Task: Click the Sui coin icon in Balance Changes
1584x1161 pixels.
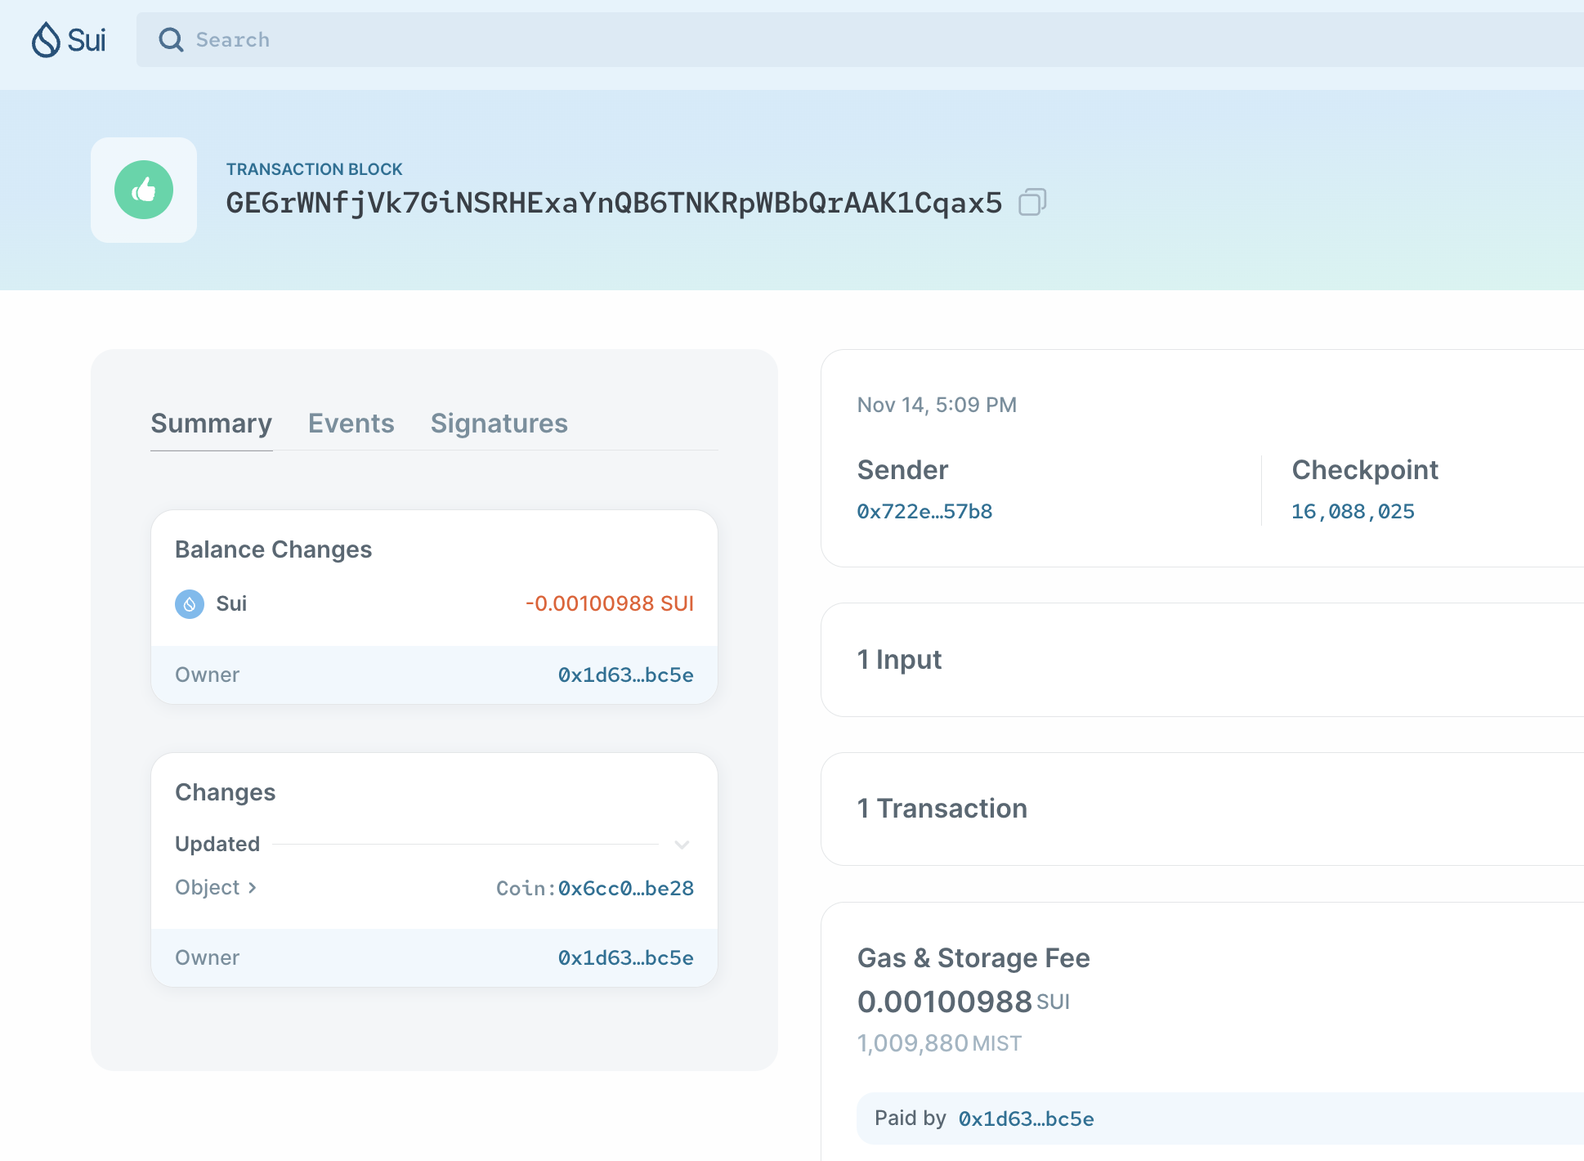Action: [190, 604]
